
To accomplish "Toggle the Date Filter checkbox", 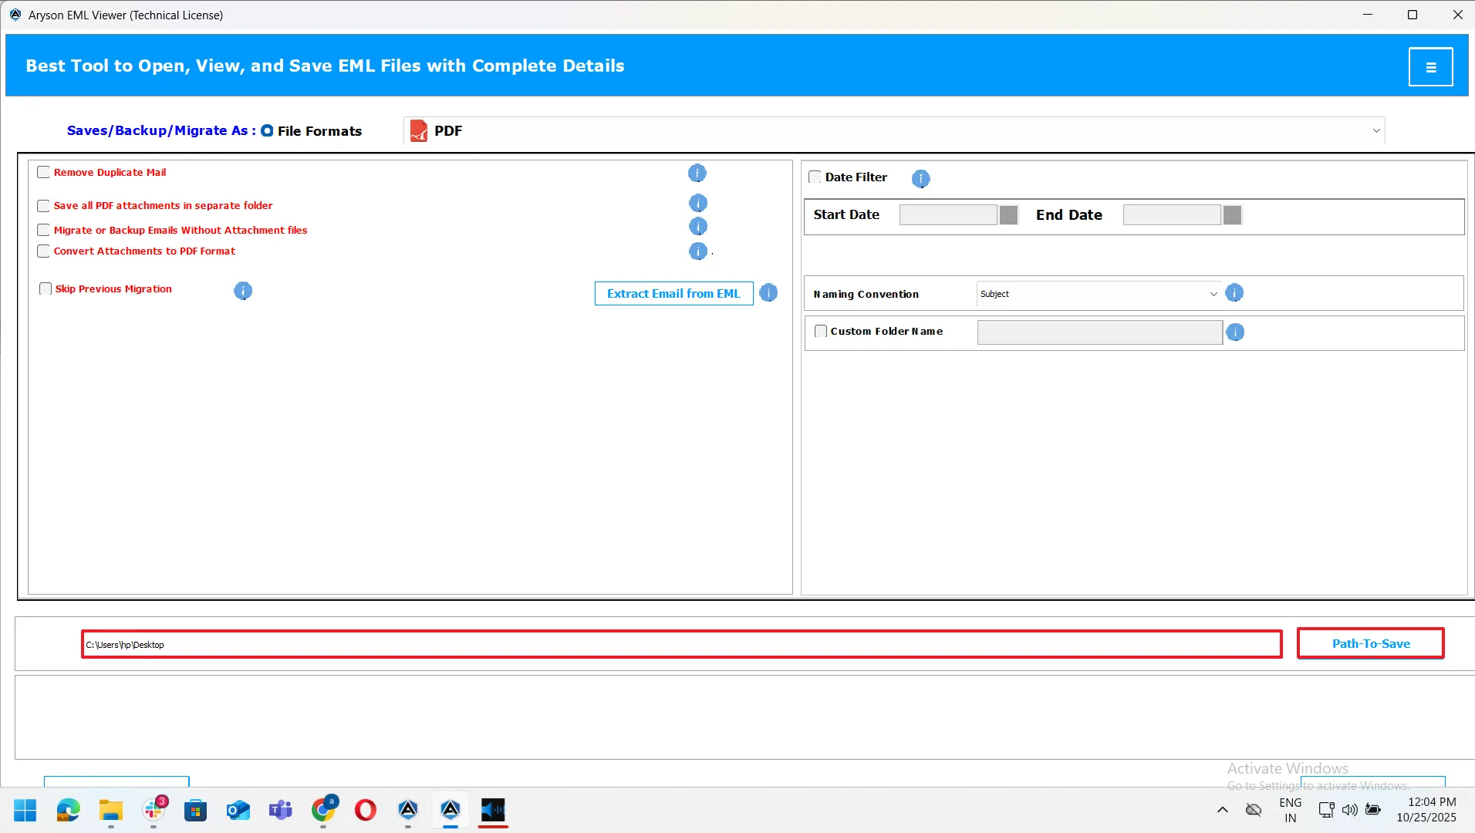I will click(815, 177).
